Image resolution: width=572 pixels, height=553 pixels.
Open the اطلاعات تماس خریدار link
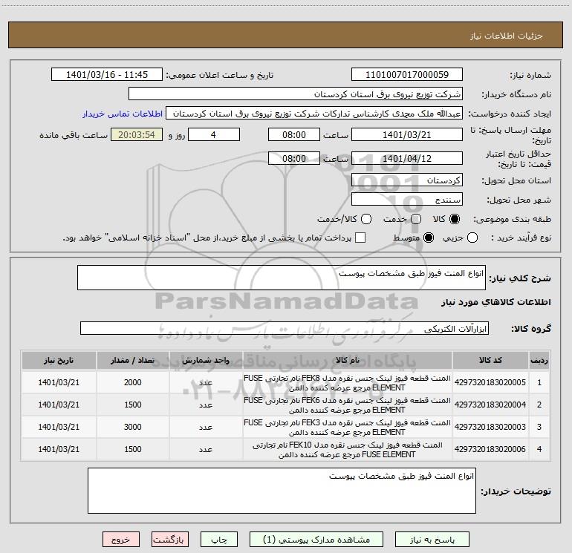[123, 114]
